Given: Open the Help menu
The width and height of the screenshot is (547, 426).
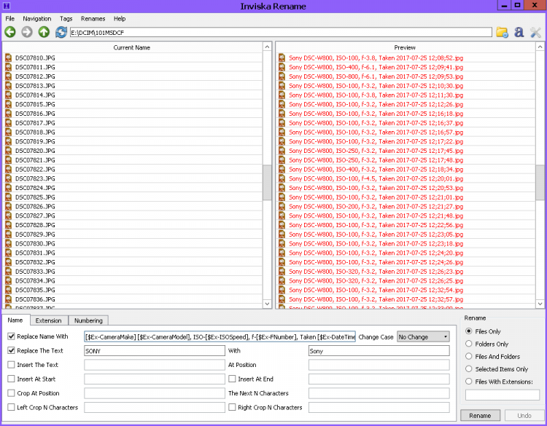Looking at the screenshot, I should point(120,19).
